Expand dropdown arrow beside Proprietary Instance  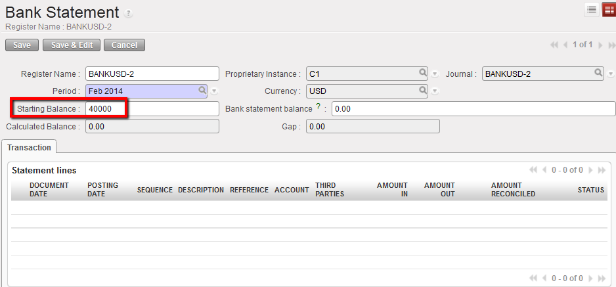tap(435, 74)
